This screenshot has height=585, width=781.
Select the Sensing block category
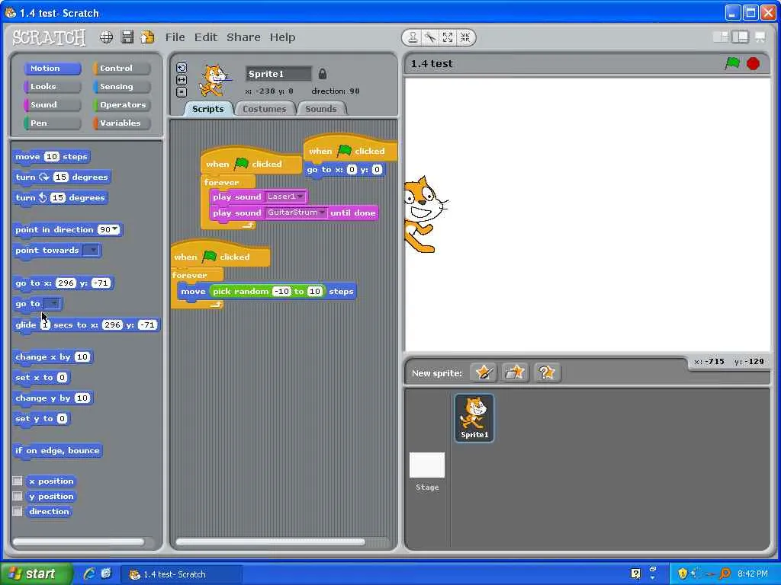(x=121, y=87)
